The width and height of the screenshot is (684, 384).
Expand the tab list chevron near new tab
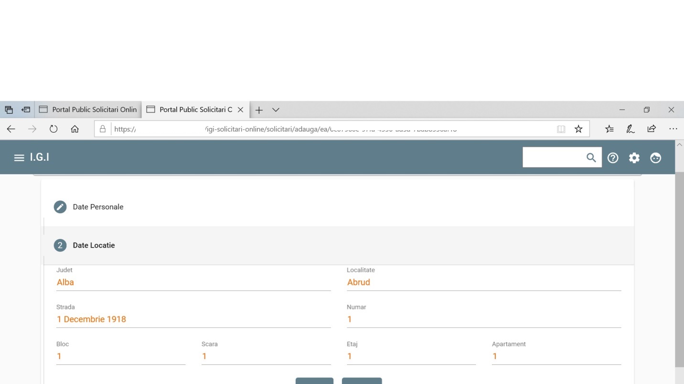click(276, 110)
